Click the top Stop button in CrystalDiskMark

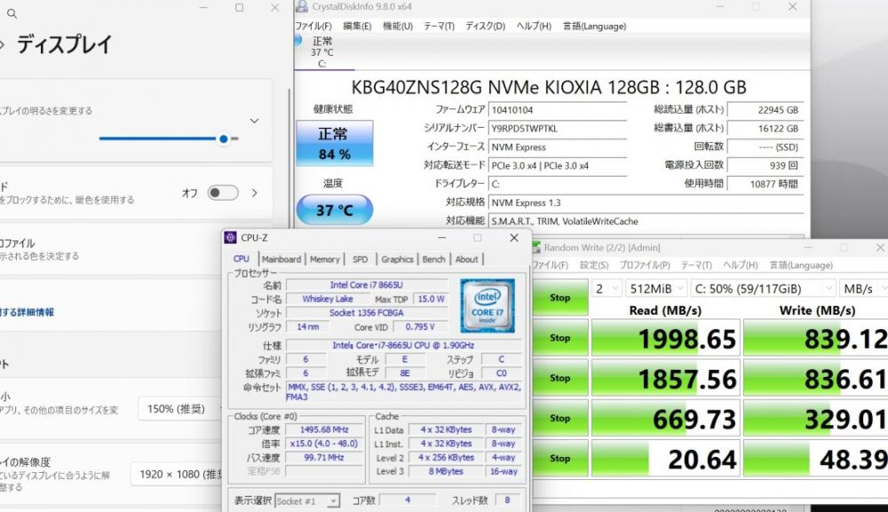click(559, 297)
